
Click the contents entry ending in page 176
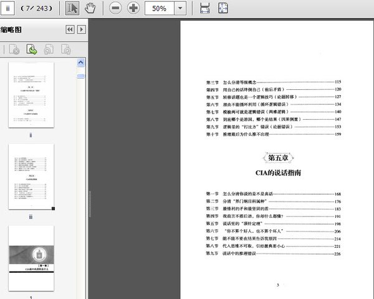point(274,202)
